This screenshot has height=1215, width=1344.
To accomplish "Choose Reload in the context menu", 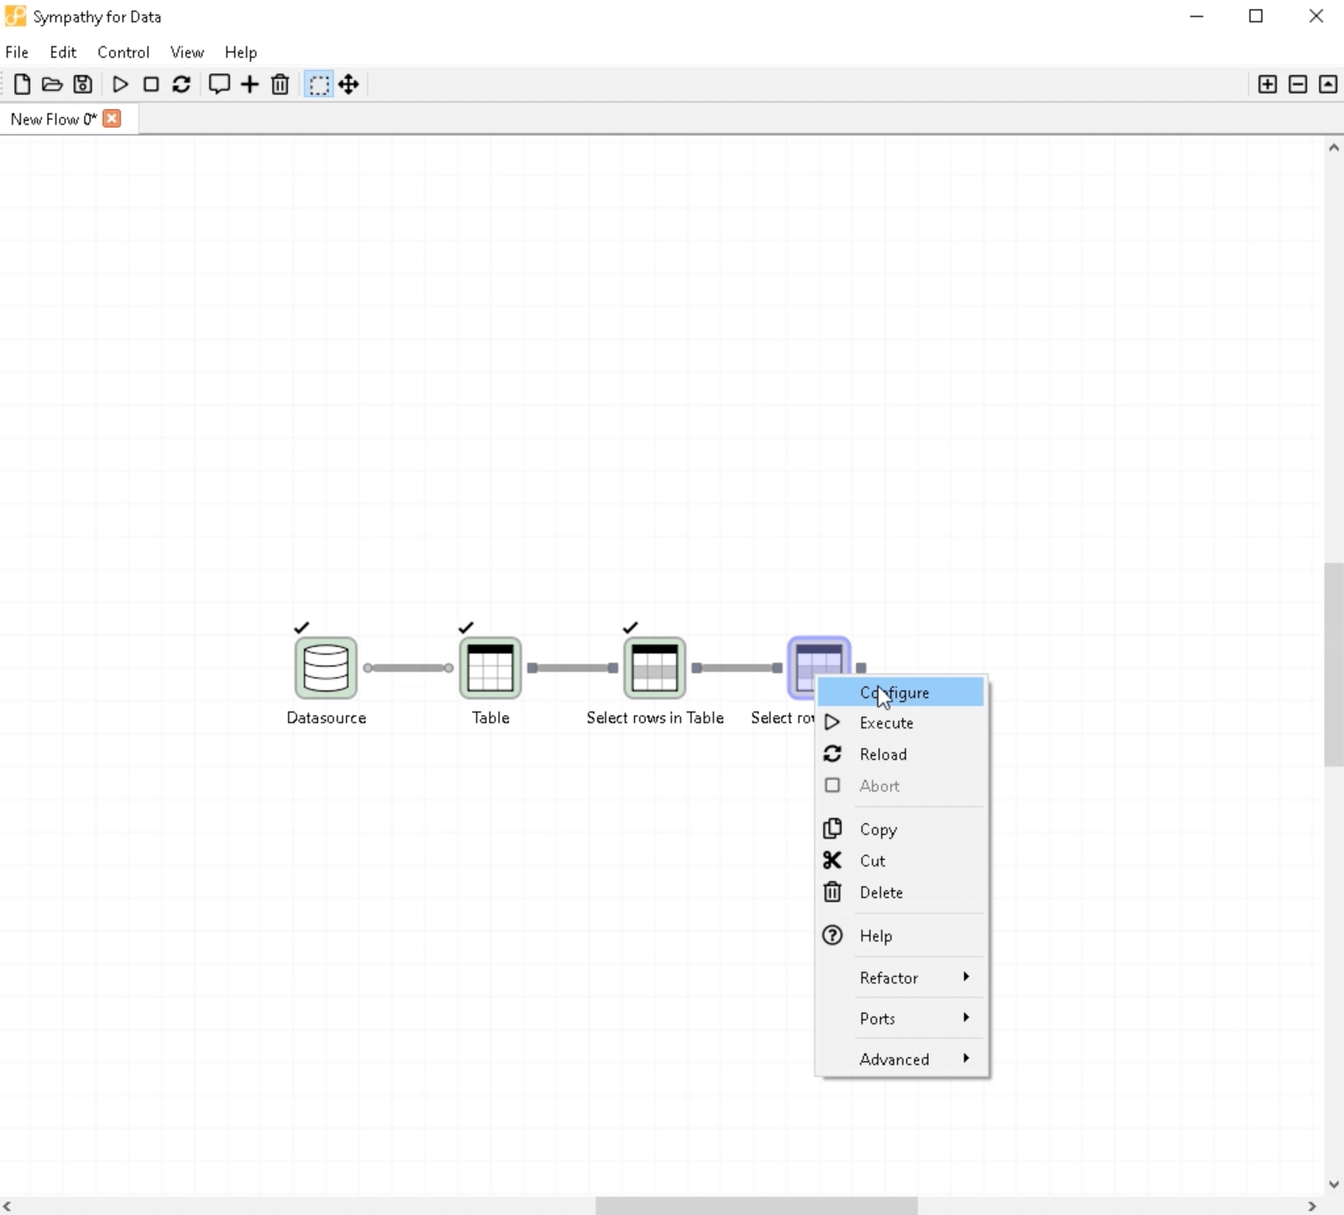I will (x=901, y=754).
